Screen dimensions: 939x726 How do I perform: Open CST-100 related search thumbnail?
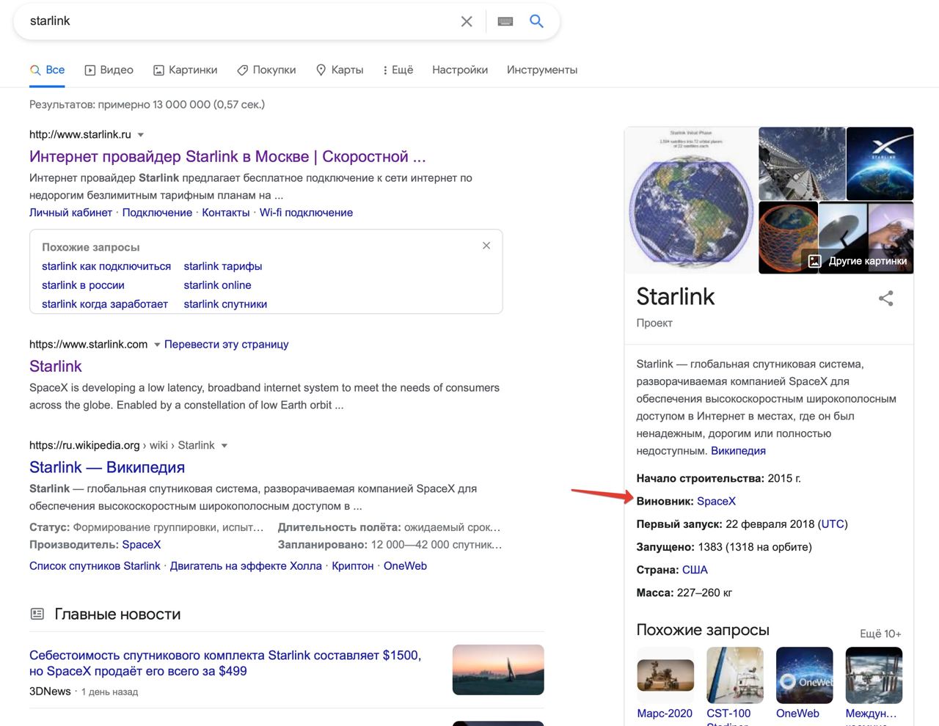(x=735, y=675)
